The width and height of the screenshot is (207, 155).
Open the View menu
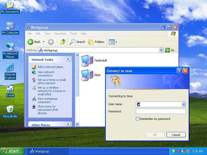(x=47, y=34)
